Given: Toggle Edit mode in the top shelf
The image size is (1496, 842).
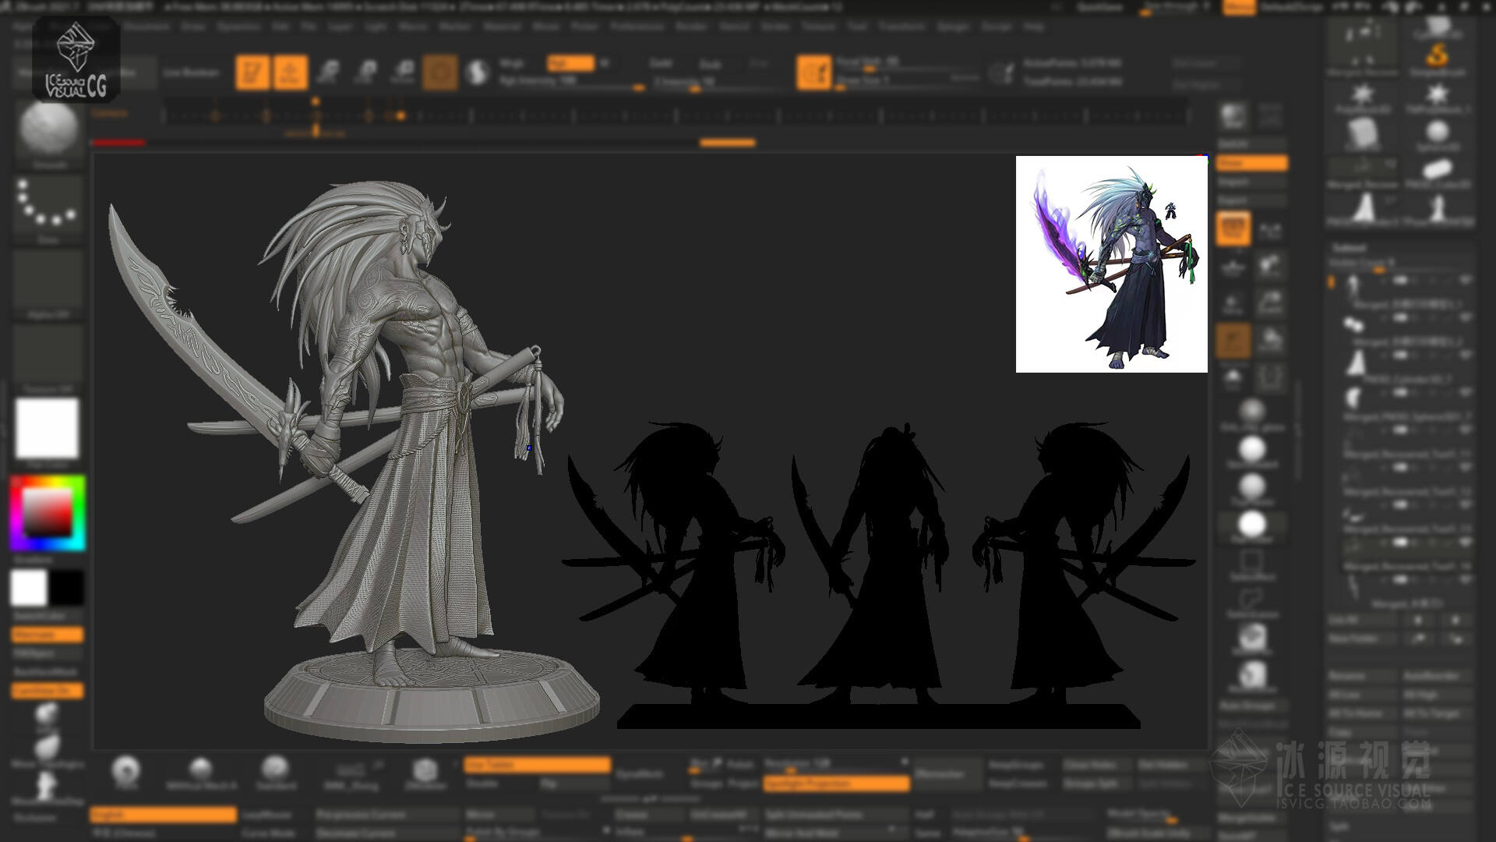Looking at the screenshot, I should click(252, 72).
